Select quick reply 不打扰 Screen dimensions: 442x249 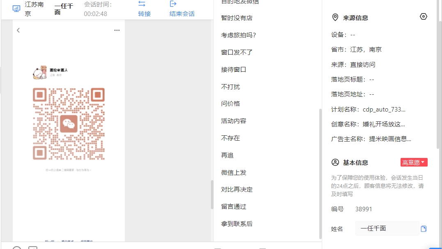(x=231, y=87)
